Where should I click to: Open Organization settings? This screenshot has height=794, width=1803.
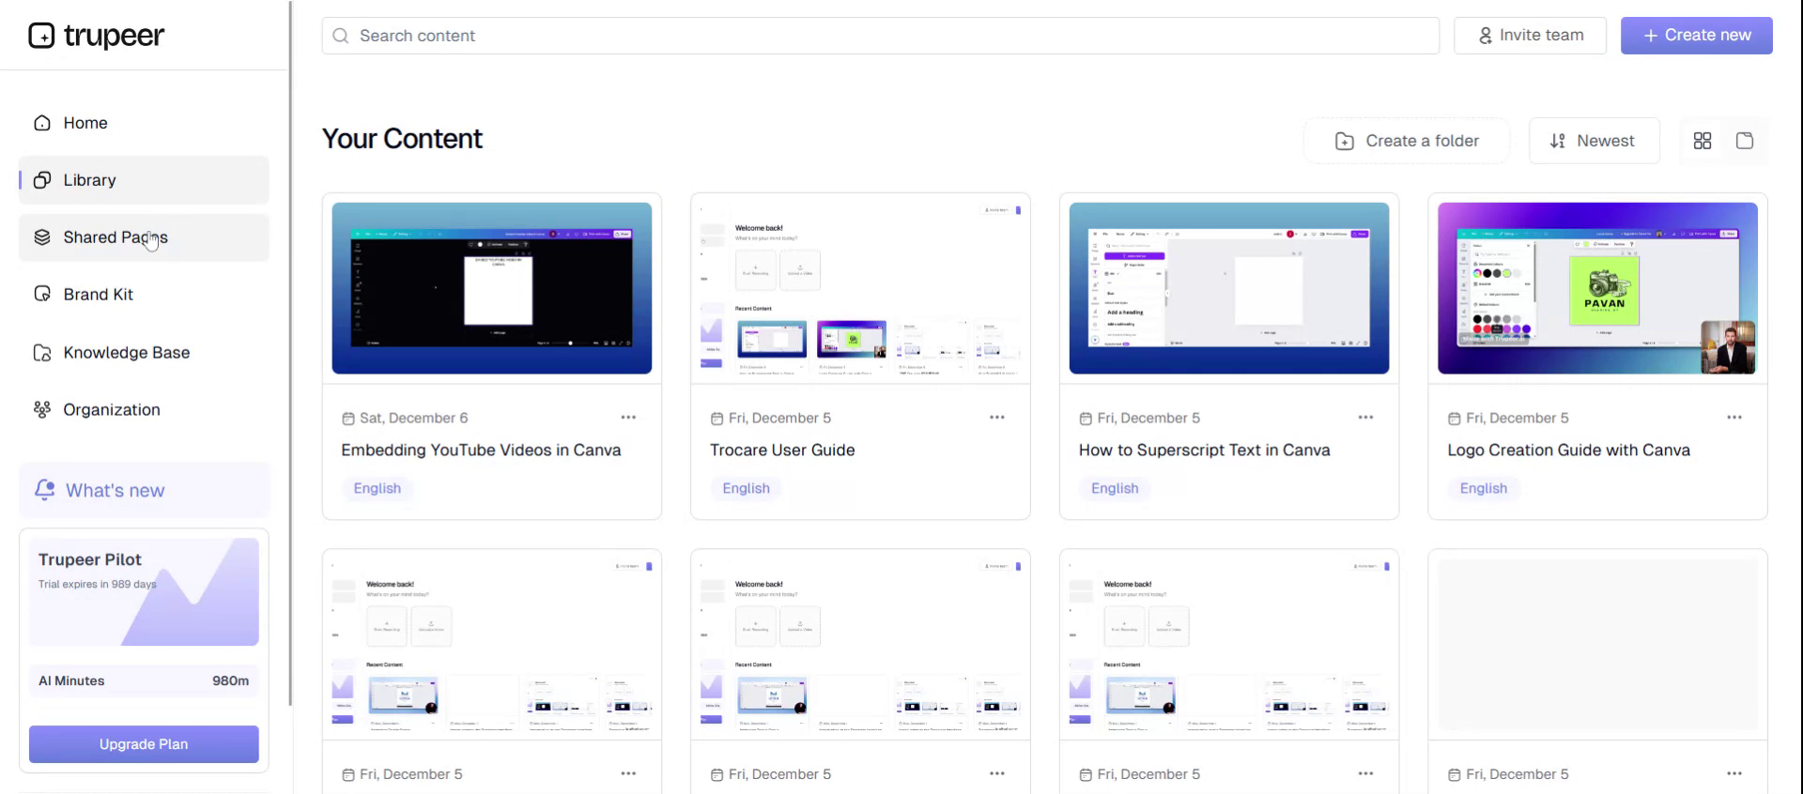[x=144, y=410]
